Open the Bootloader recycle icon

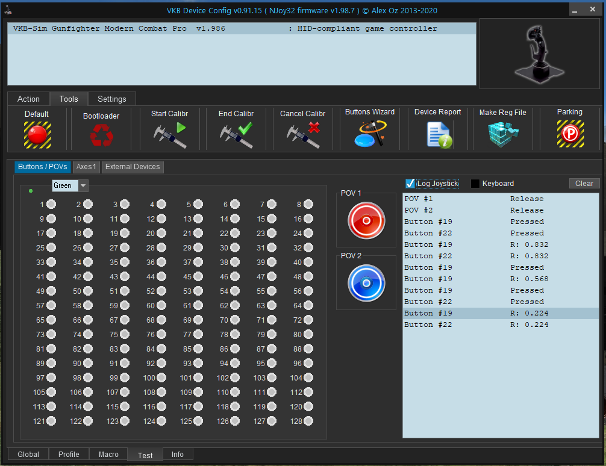tap(102, 136)
